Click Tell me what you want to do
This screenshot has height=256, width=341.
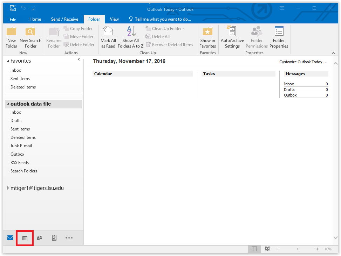click(160, 19)
